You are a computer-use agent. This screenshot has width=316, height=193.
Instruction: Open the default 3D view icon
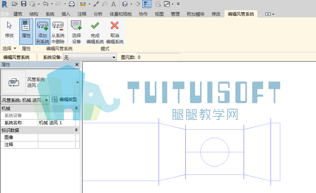pyautogui.click(x=125, y=4)
